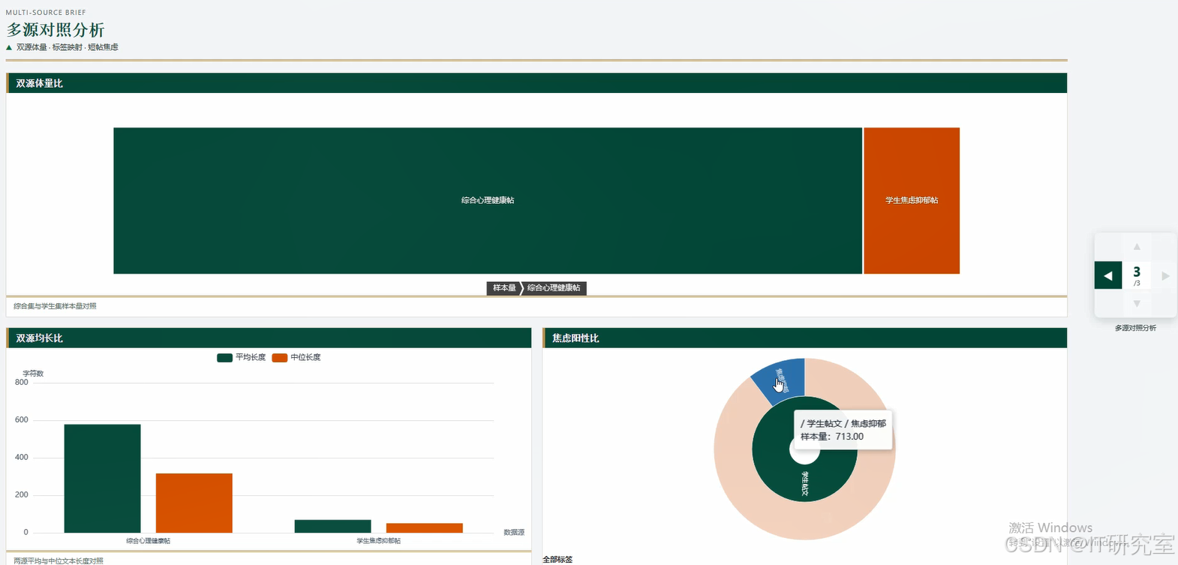Click the 200 y-axis tick label
The image size is (1178, 565).
(22, 495)
